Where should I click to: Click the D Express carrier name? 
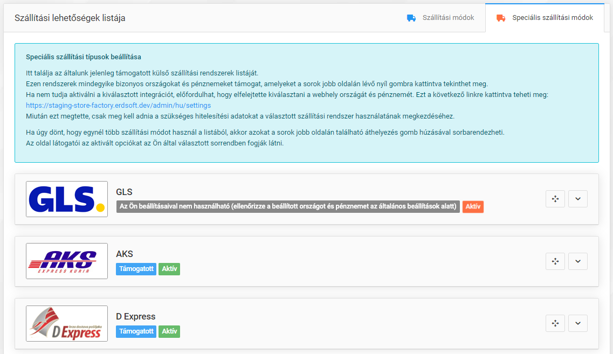(x=136, y=316)
